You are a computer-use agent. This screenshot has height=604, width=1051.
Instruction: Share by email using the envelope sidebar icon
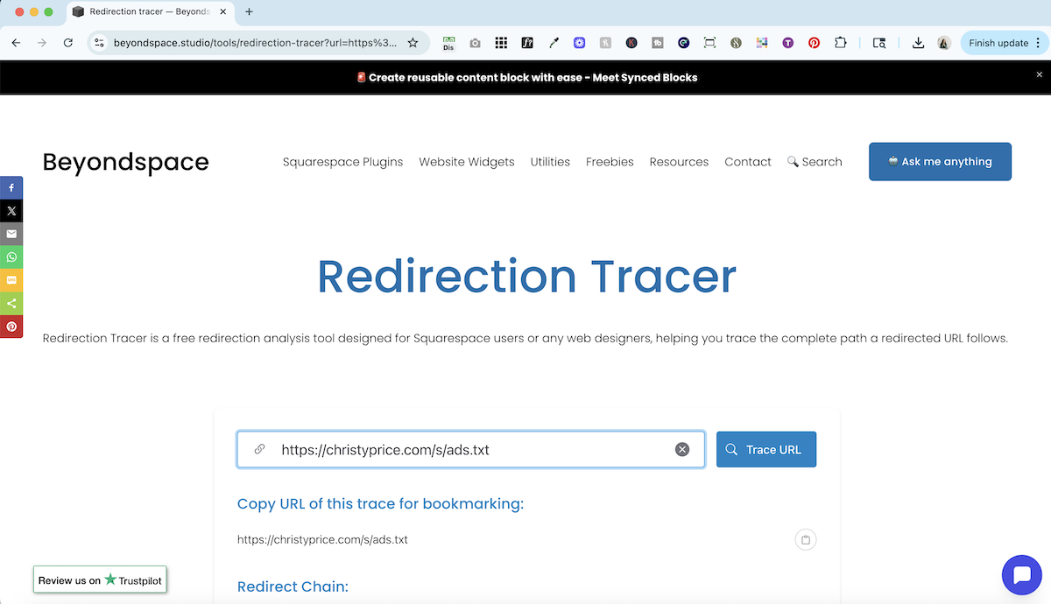click(x=11, y=234)
